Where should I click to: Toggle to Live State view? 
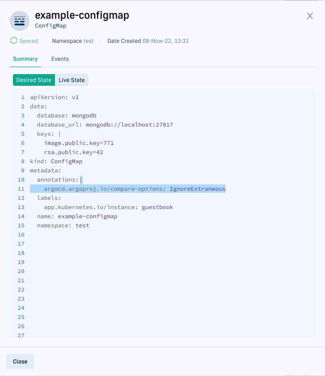(x=72, y=80)
